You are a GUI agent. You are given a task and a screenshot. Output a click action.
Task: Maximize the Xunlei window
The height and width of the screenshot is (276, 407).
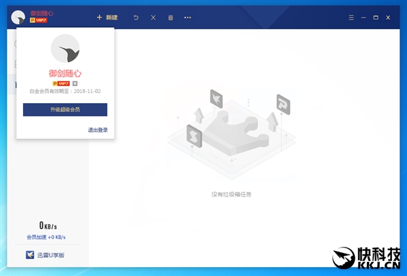point(376,18)
